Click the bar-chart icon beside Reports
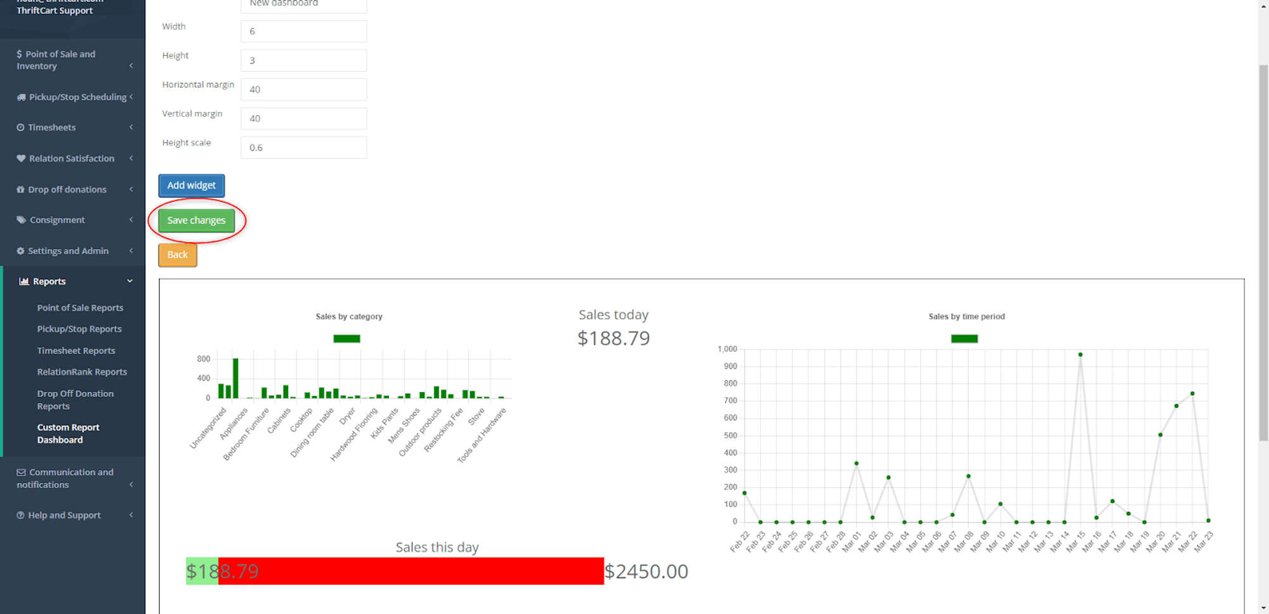 pos(23,280)
